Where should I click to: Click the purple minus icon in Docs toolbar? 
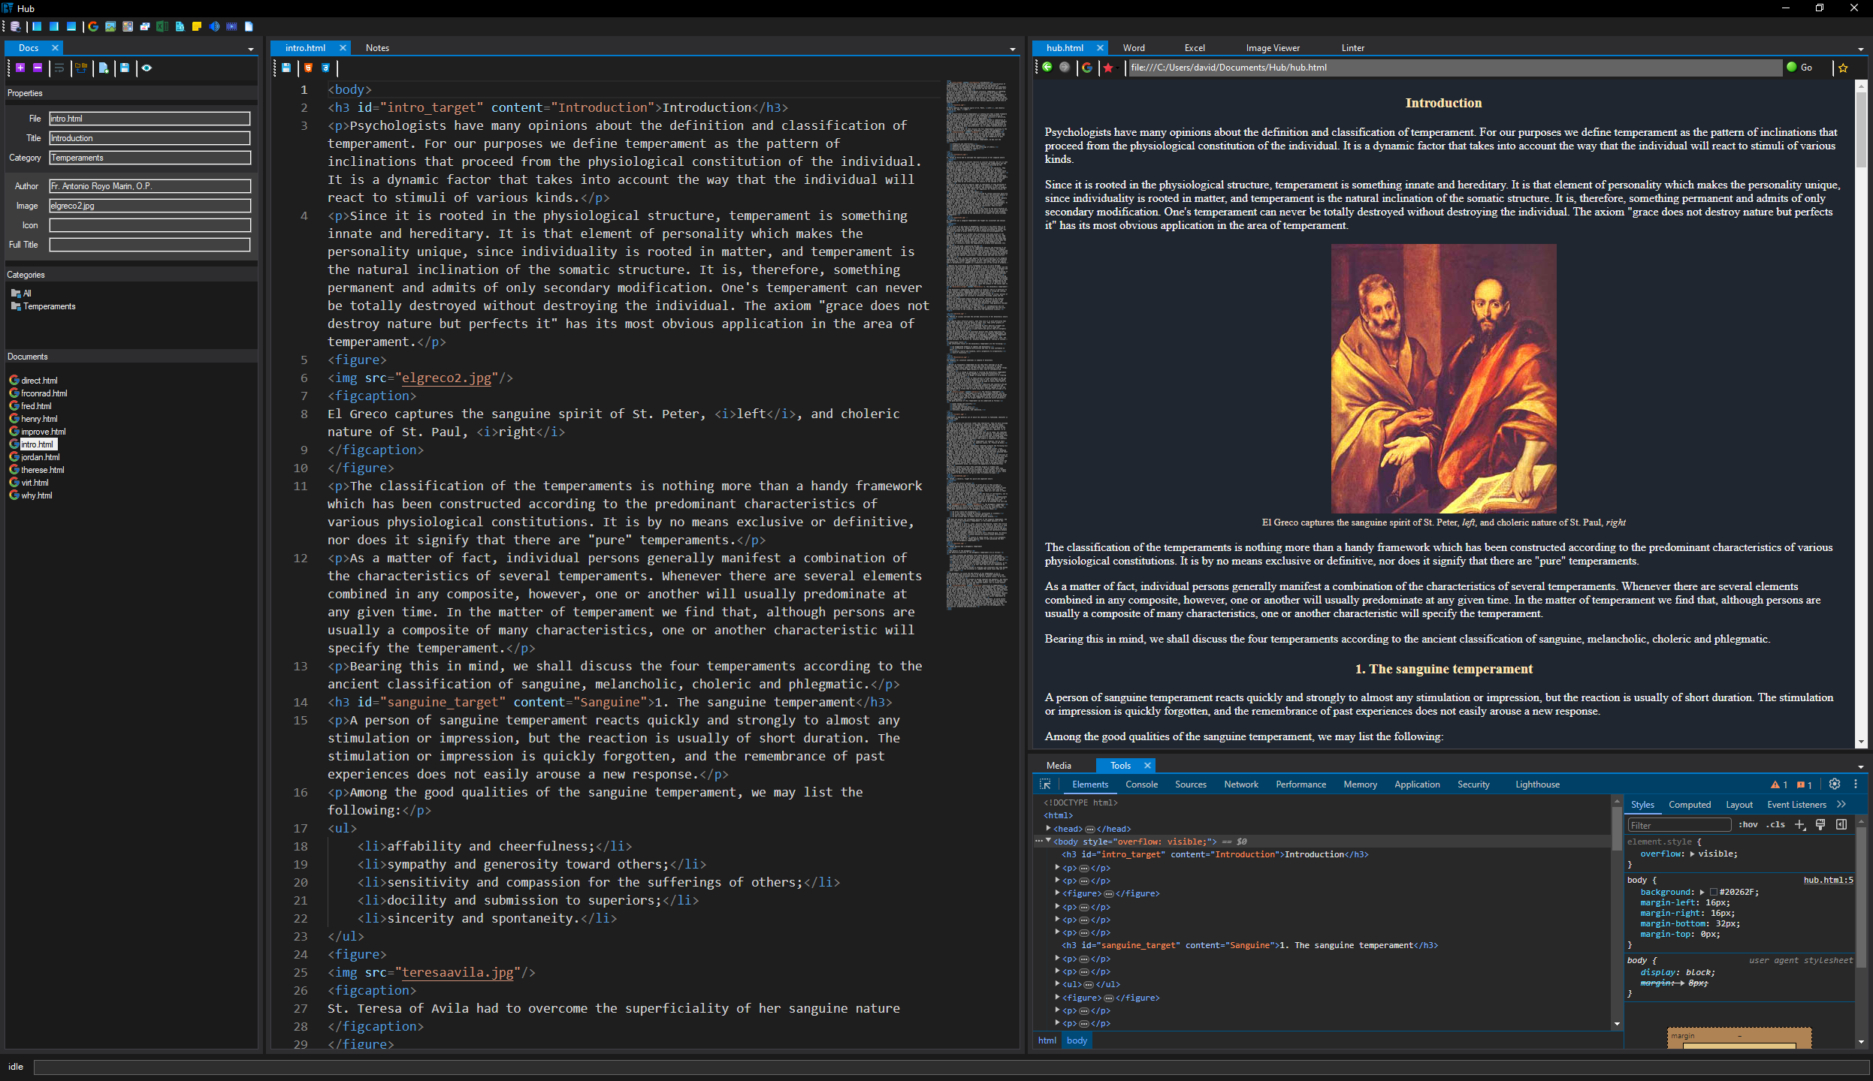point(38,68)
